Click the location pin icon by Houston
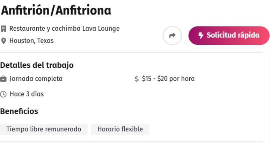The width and height of the screenshot is (270, 146). (3, 41)
